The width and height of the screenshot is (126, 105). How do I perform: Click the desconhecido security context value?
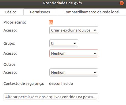[x=61, y=83]
